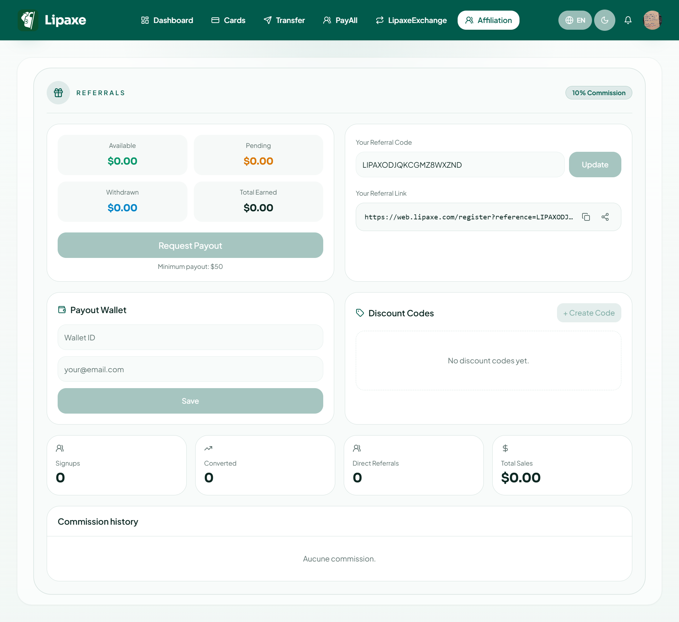Screen dimensions: 679x622
Task: Toggle dark mode with the moon button
Action: 605,20
